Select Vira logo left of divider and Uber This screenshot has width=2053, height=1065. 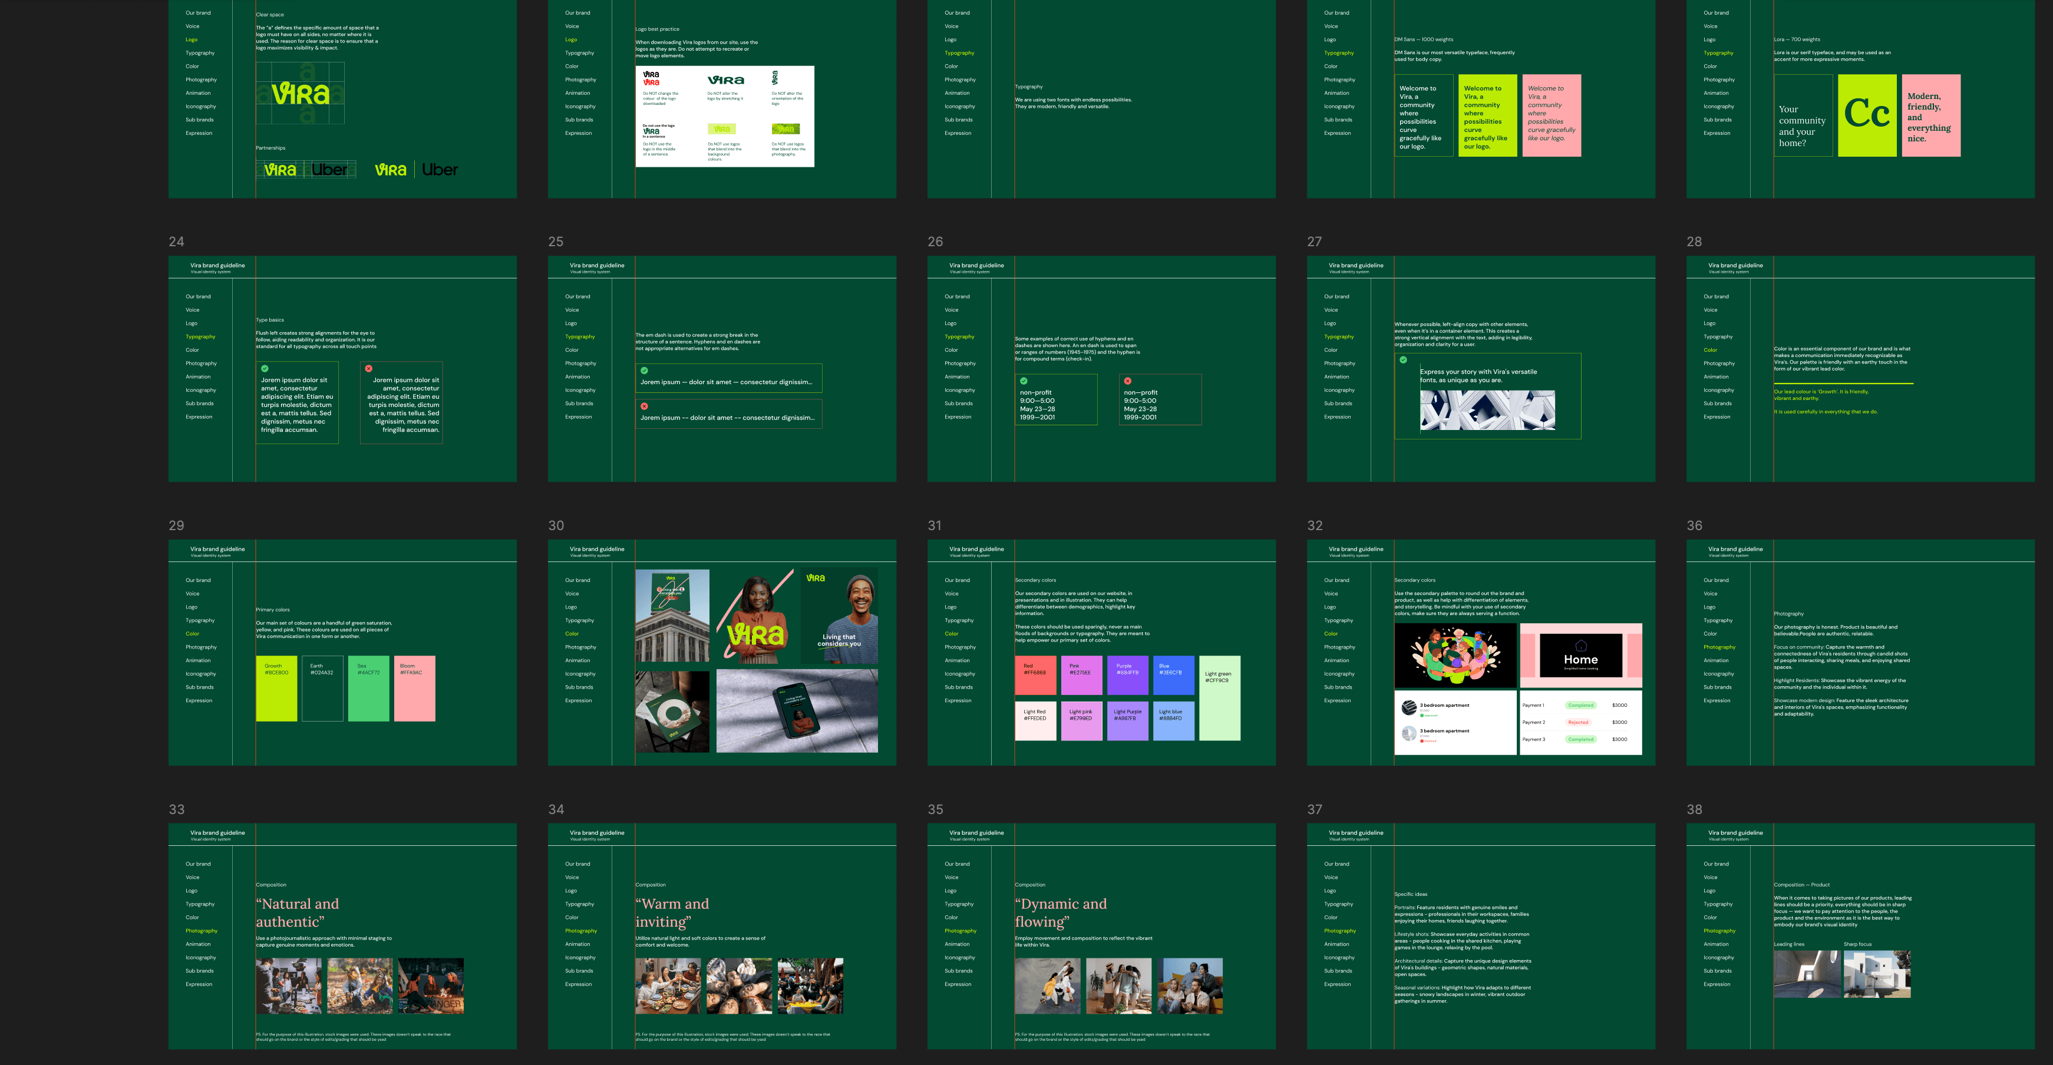391,170
